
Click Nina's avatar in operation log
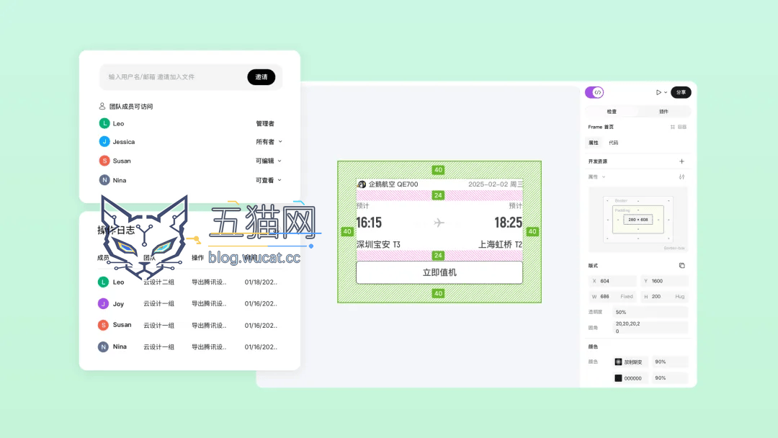click(103, 347)
